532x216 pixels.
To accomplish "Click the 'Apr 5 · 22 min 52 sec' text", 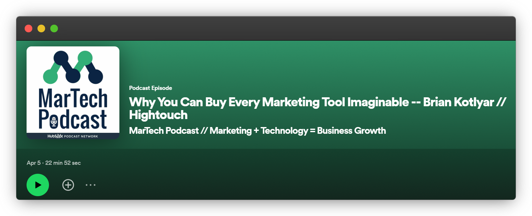I will (54, 163).
